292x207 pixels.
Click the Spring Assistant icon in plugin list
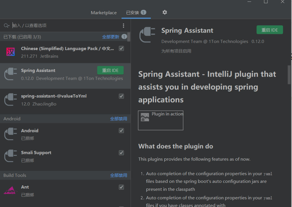click(x=11, y=74)
